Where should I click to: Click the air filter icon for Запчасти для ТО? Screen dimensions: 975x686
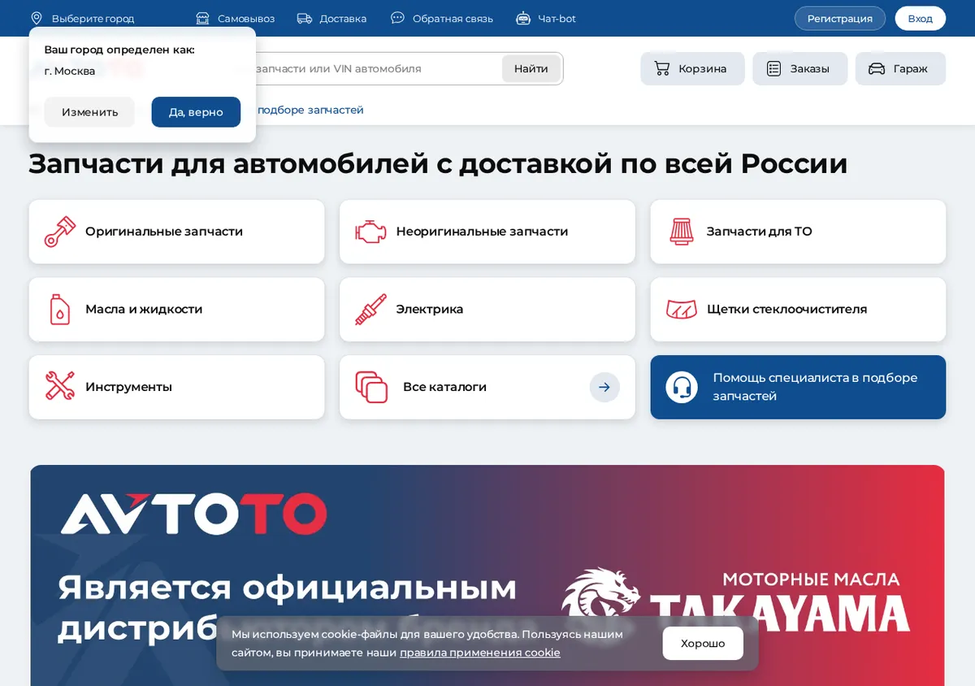point(681,232)
